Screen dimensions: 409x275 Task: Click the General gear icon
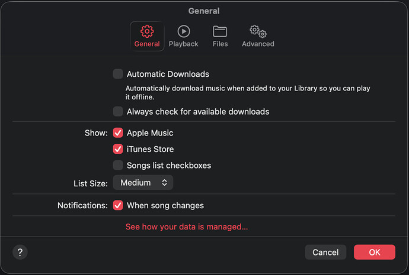tap(146, 31)
